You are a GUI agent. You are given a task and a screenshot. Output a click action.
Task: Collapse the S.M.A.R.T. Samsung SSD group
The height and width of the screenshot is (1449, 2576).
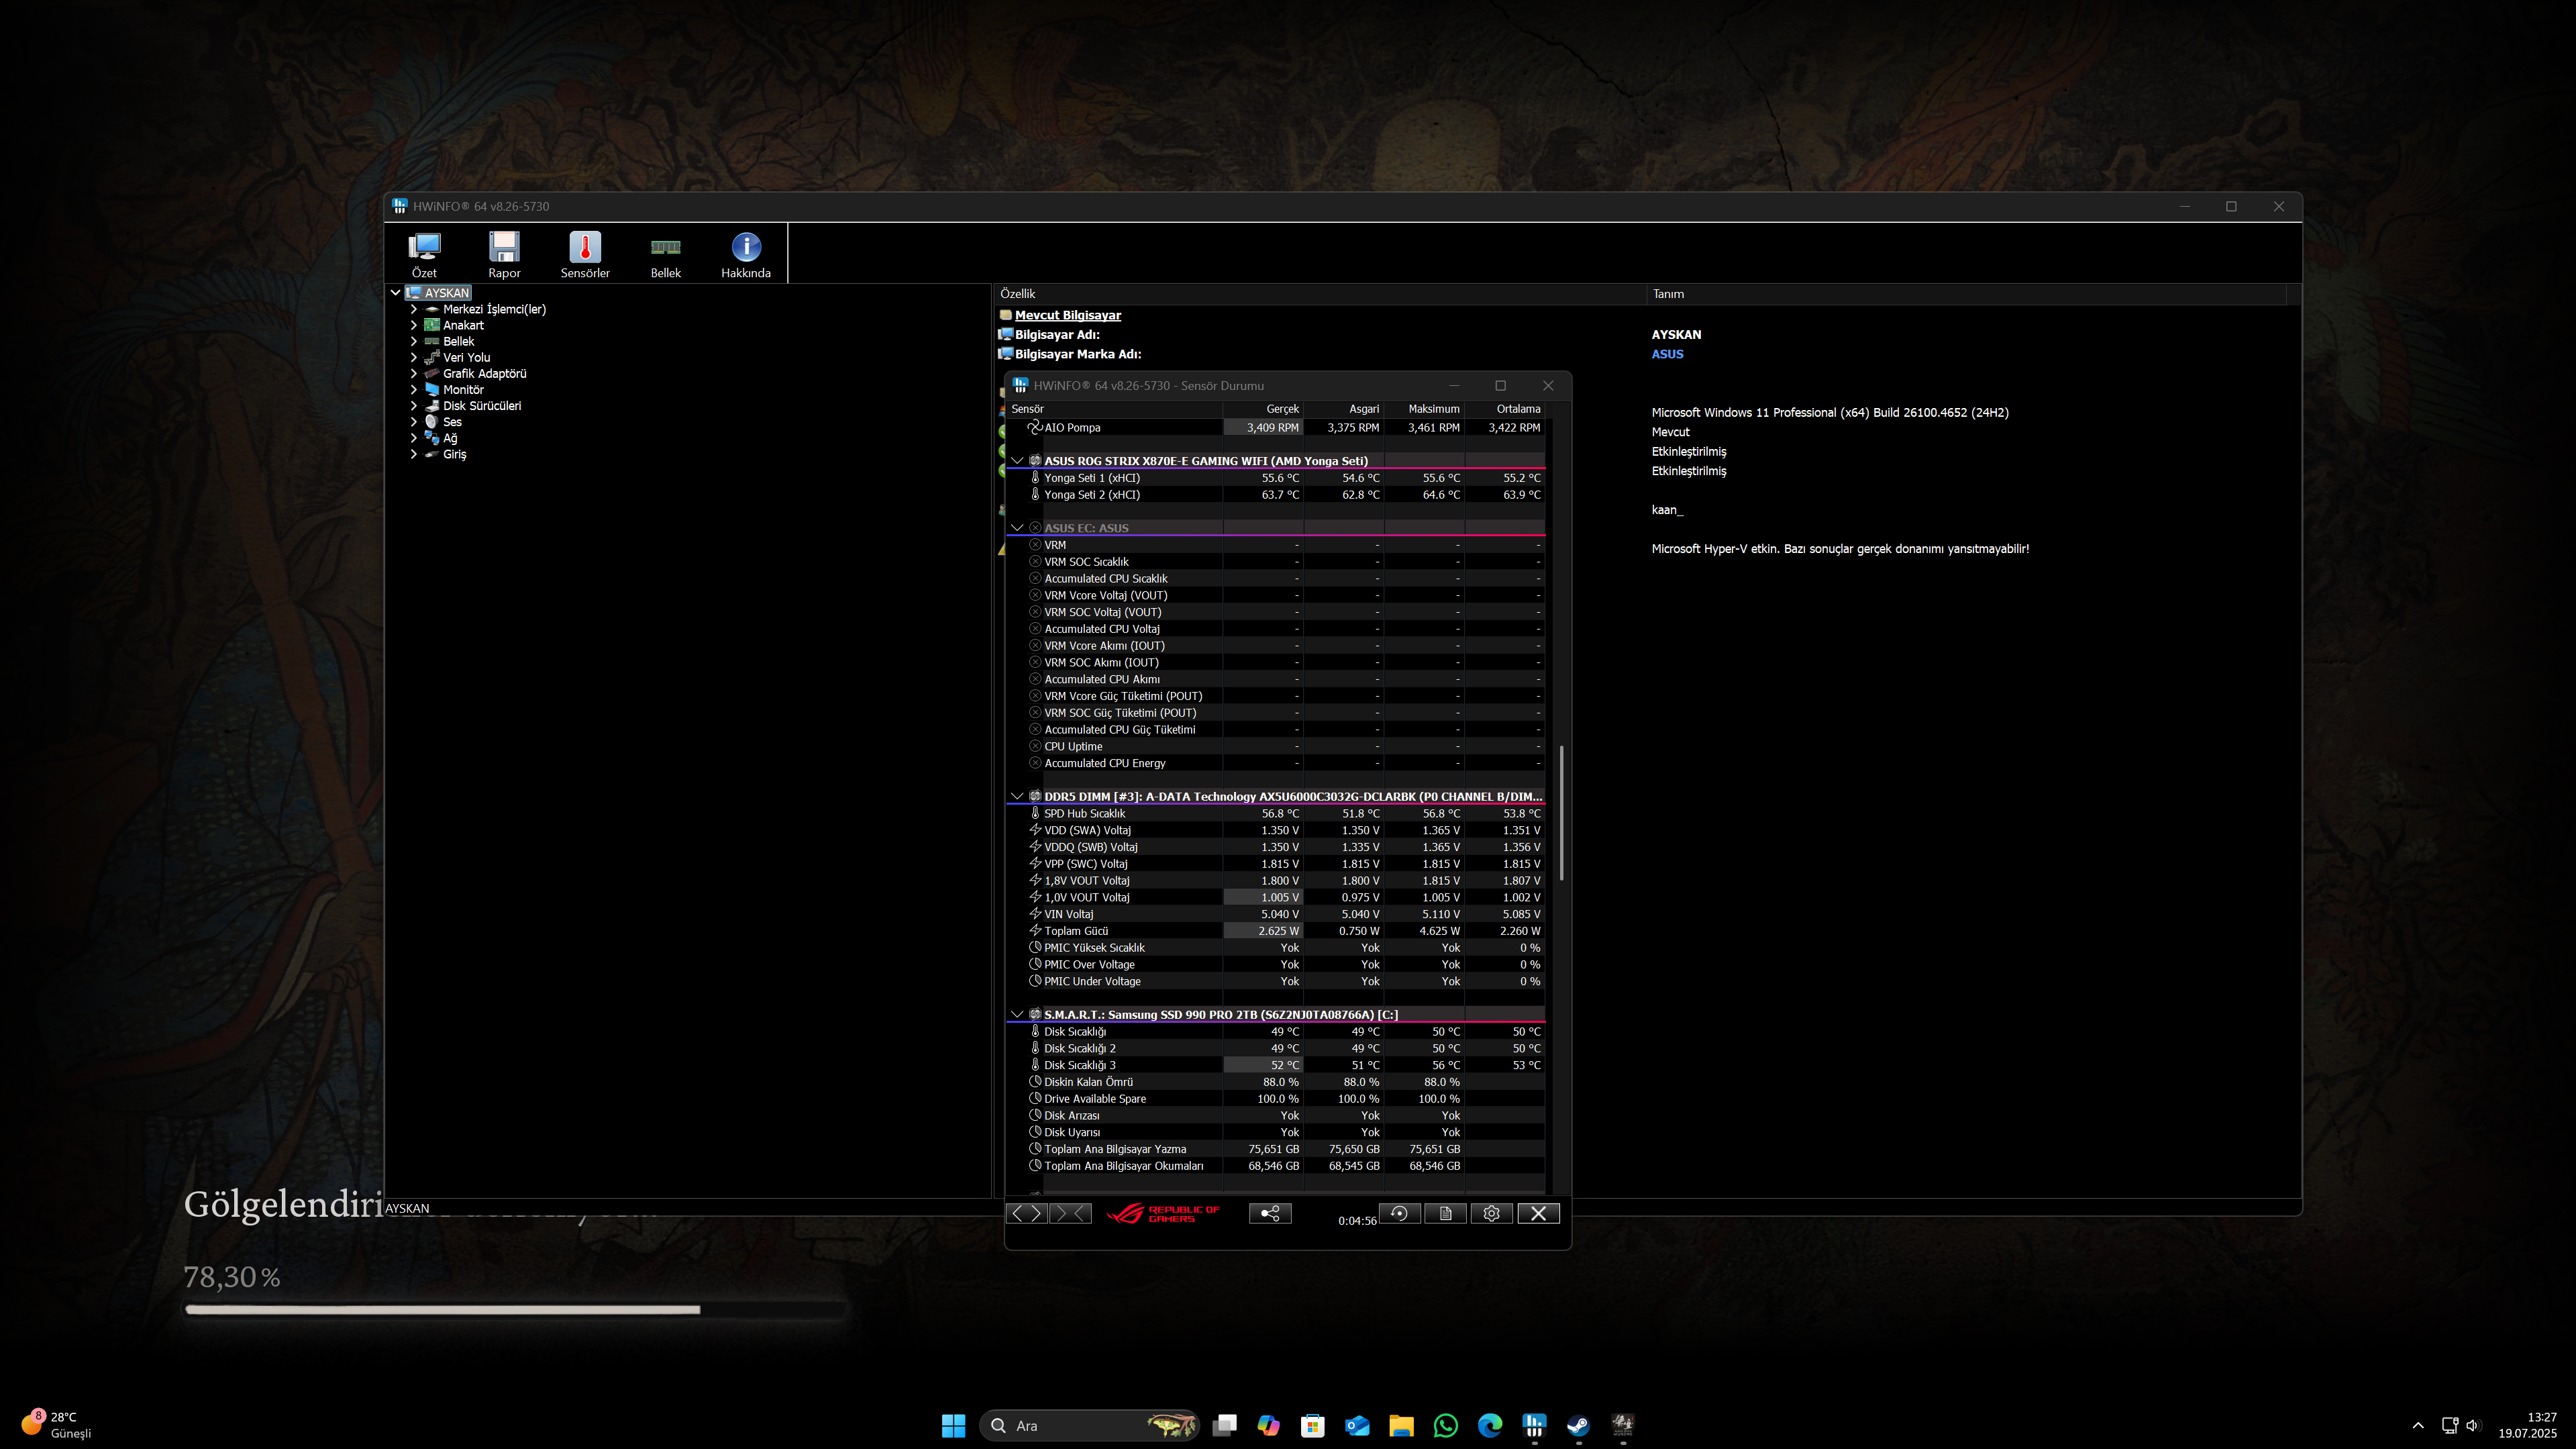pyautogui.click(x=1017, y=1015)
